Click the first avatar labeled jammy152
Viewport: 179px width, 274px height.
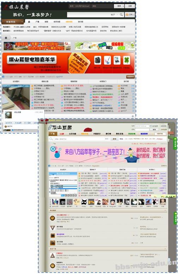(55, 202)
